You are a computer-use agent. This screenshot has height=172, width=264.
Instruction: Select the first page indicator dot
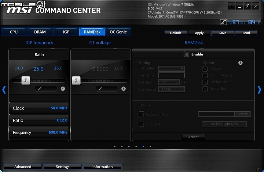pyautogui.click(x=115, y=147)
